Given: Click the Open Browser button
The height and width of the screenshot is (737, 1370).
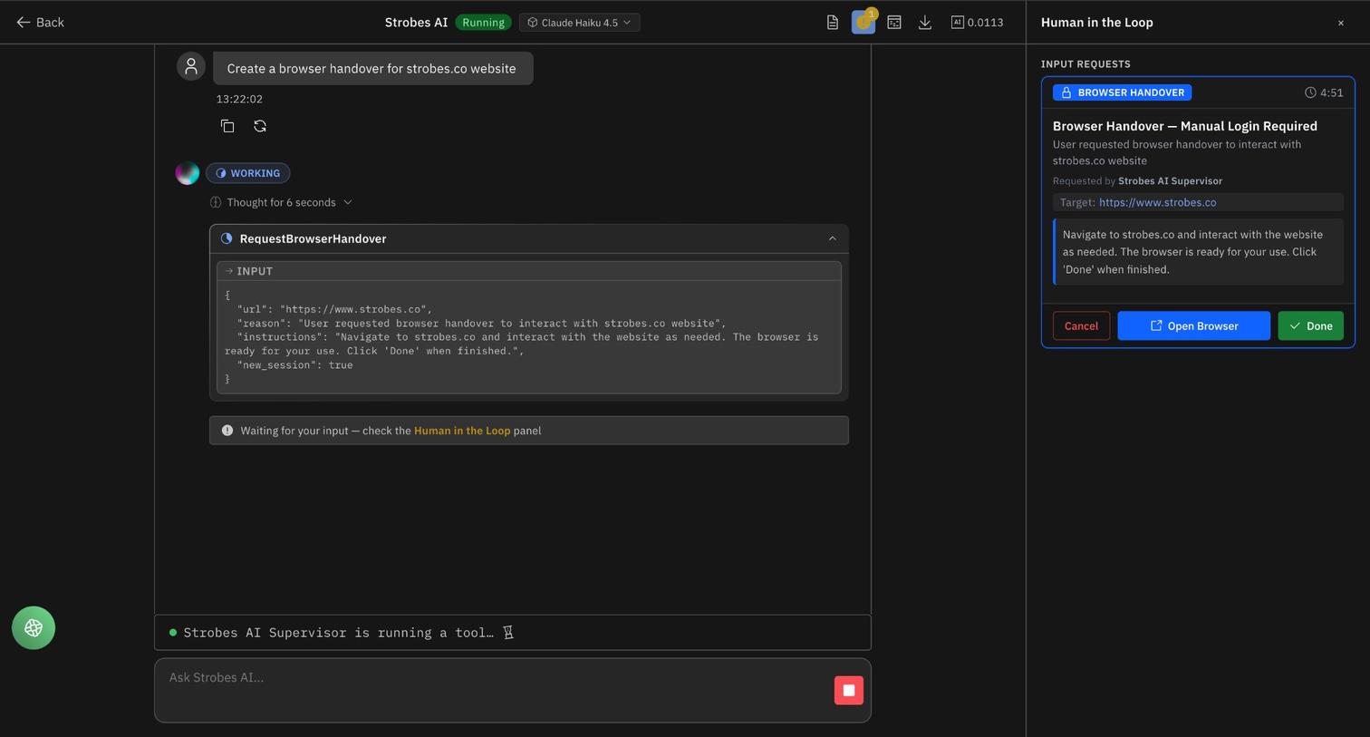Looking at the screenshot, I should pos(1193,326).
